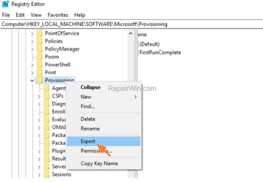Open the Help menu
The width and height of the screenshot is (263, 182).
80,15
